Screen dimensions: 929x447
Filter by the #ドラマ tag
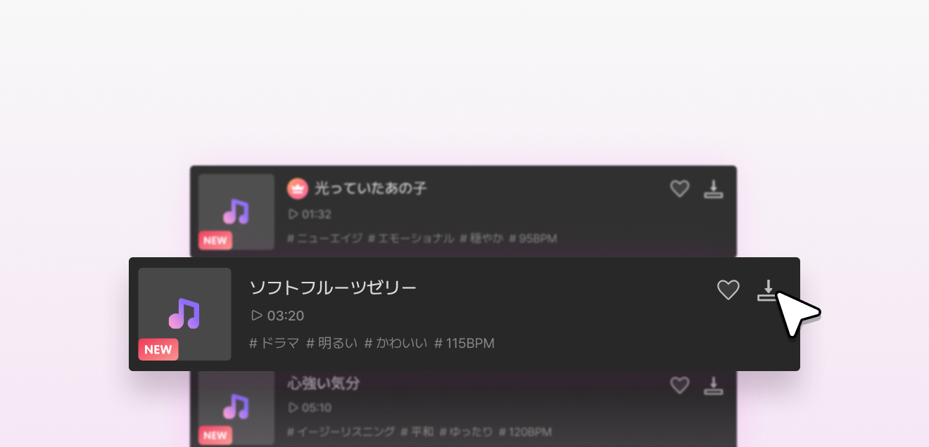point(274,344)
